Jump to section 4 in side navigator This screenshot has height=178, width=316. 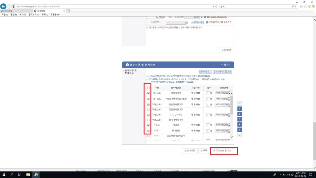tap(239, 125)
